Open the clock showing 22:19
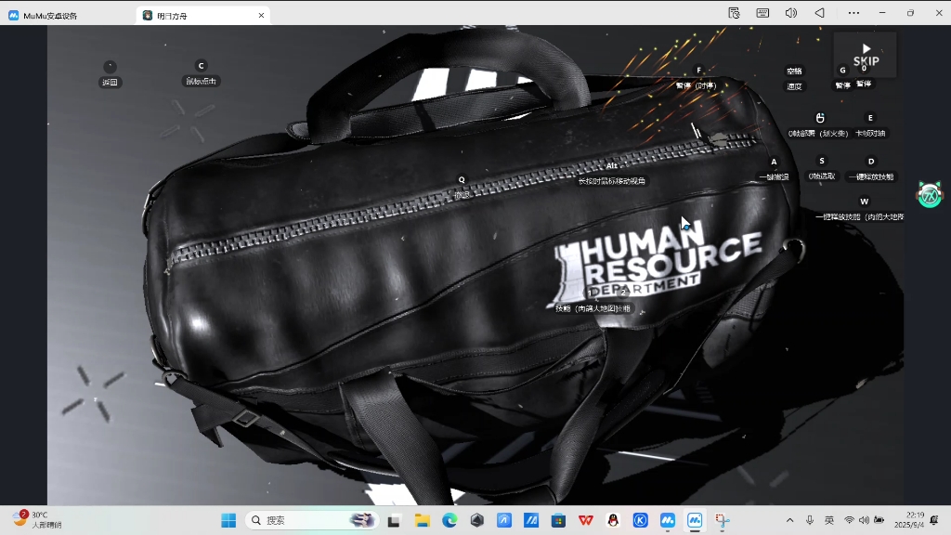Viewport: 951px width, 535px height. (908, 520)
